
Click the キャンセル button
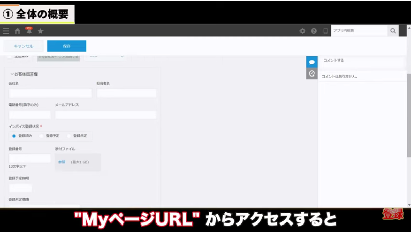tap(23, 46)
